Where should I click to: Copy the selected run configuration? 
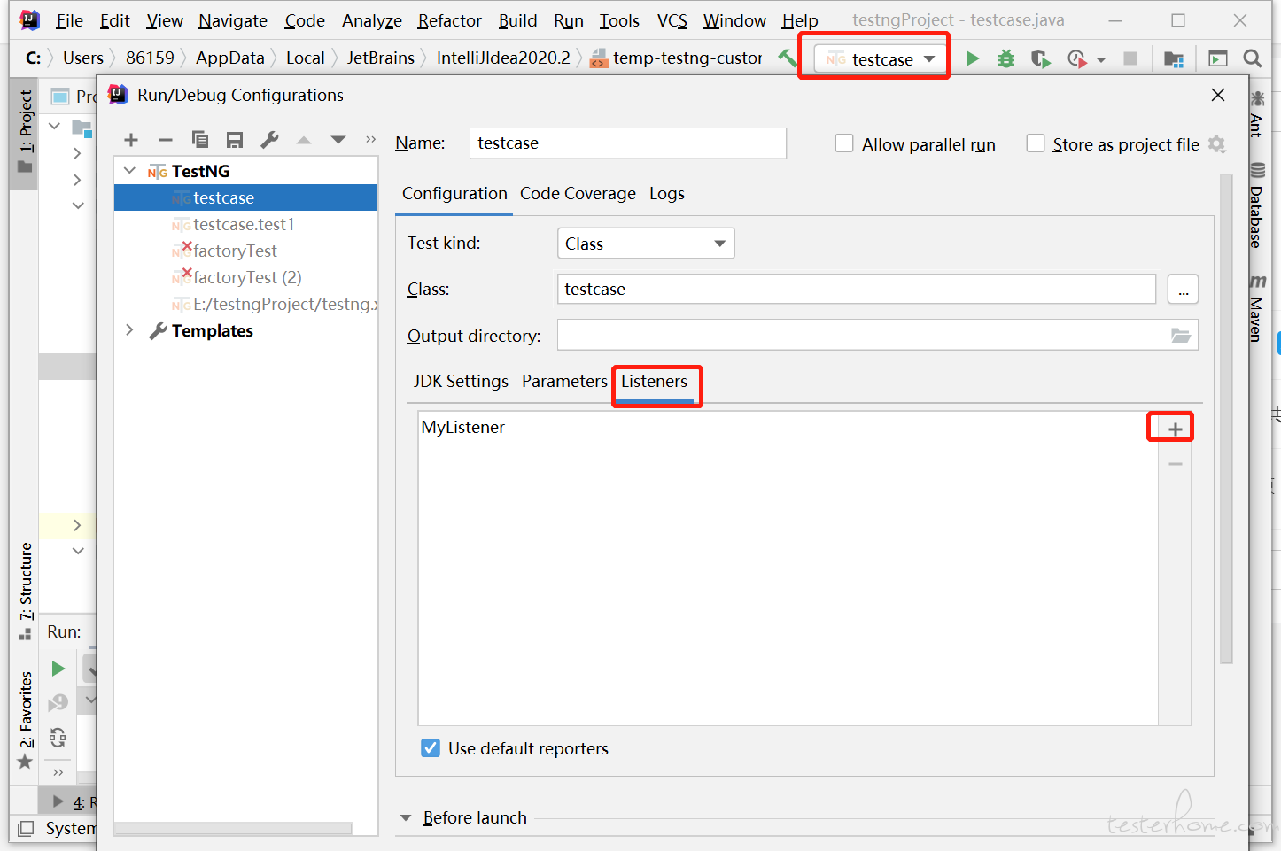(x=200, y=140)
